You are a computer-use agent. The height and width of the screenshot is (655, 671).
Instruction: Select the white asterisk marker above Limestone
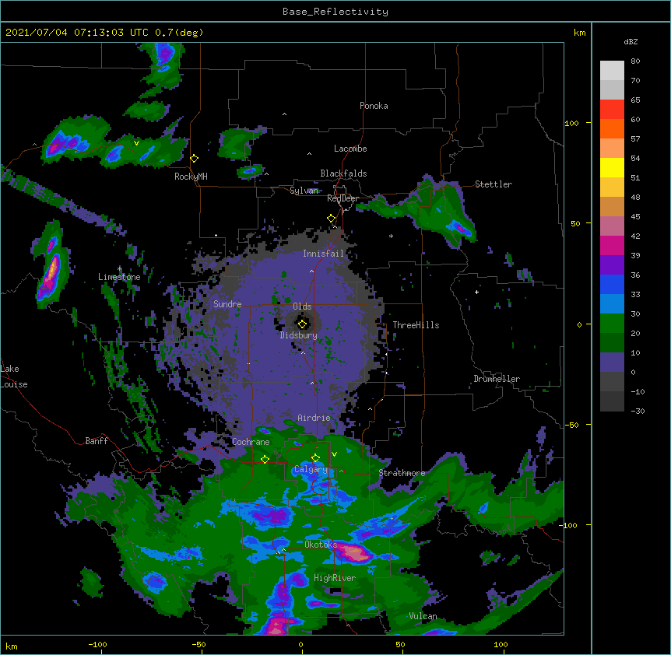coord(120,269)
